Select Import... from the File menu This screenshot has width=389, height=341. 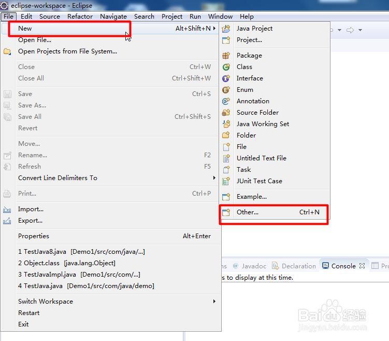tap(111, 209)
